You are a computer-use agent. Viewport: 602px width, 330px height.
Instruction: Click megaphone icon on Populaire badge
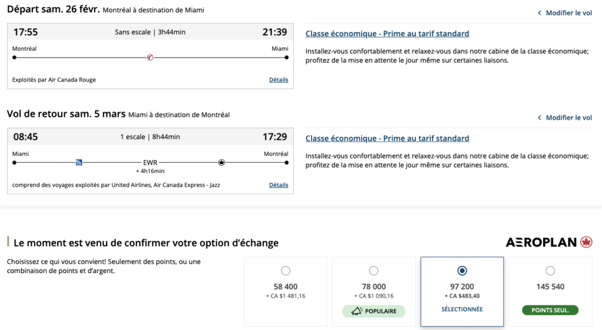tap(356, 311)
